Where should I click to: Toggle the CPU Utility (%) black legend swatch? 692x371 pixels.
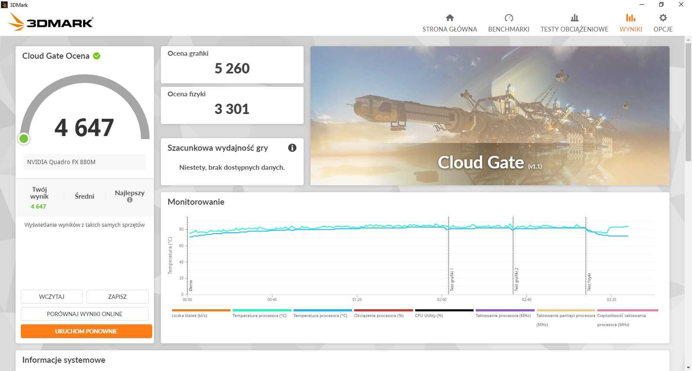point(444,310)
